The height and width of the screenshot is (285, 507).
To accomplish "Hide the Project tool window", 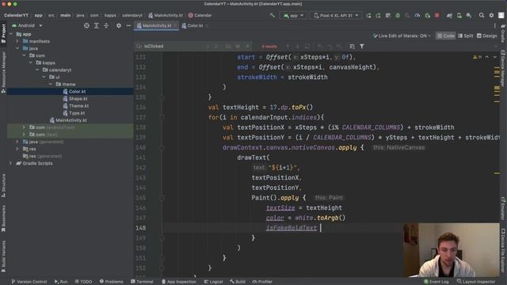I will point(128,25).
